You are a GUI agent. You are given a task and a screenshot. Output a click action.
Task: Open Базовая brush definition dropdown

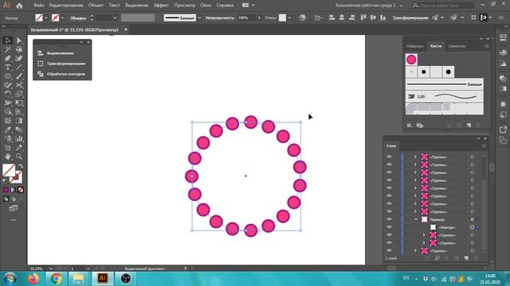pos(199,17)
